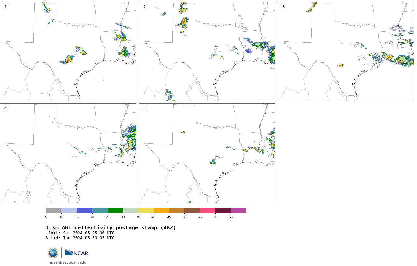Open ensemble member 5 reflectivity panel
This screenshot has width=417, height=266.
coord(207,153)
